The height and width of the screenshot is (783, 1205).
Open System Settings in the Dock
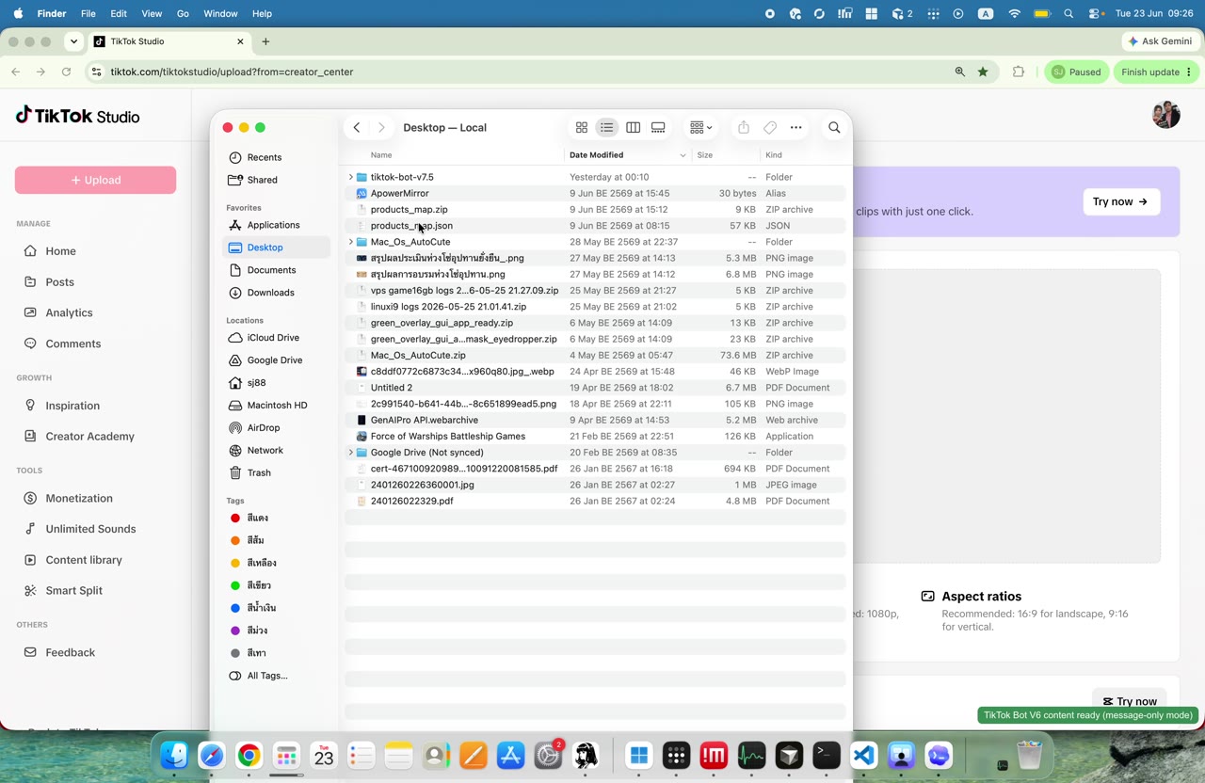pos(548,755)
